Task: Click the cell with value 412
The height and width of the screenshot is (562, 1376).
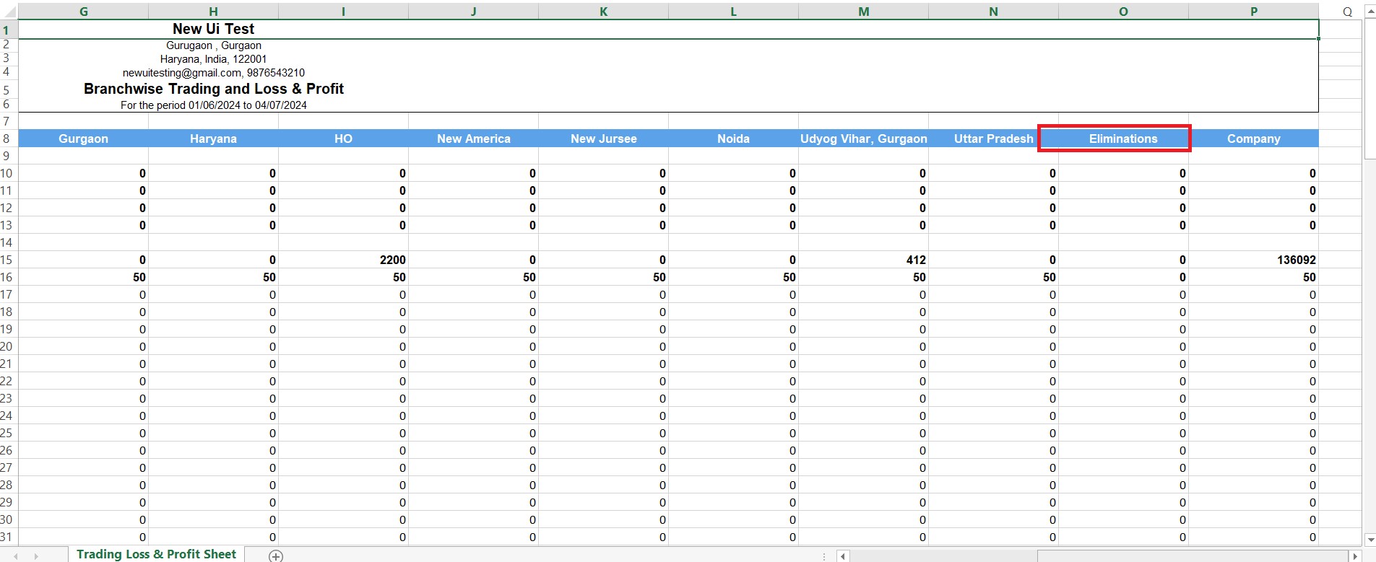Action: (x=863, y=260)
